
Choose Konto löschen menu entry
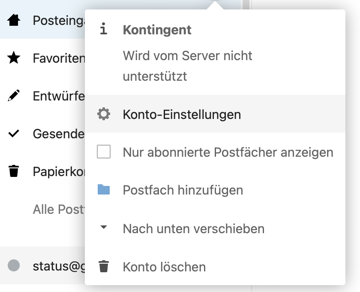[215, 267]
